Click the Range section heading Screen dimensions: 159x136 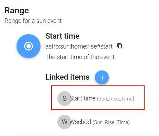(17, 11)
